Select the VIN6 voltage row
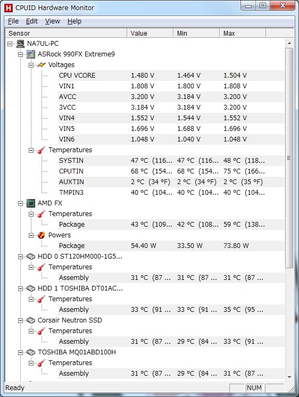 point(171,139)
